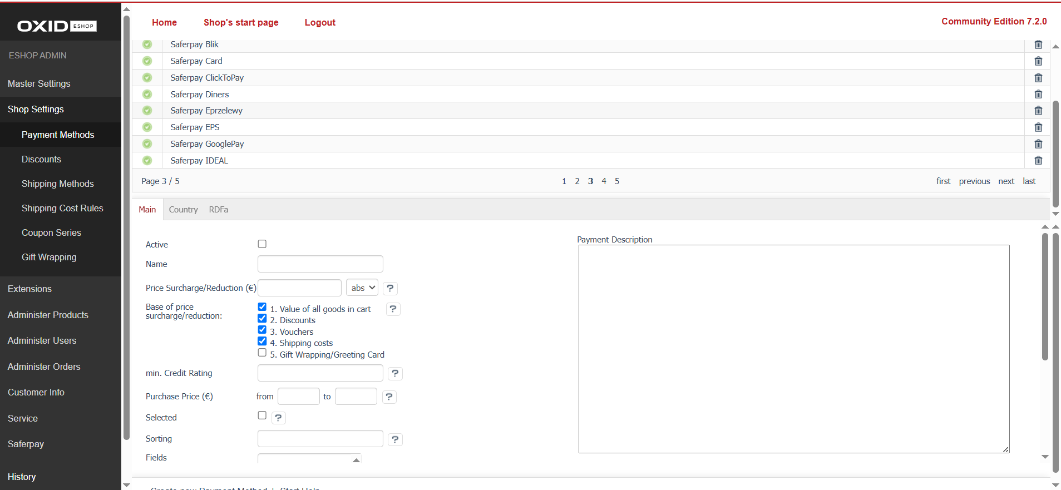Expand Administer Products menu
Image resolution: width=1061 pixels, height=490 pixels.
(x=48, y=315)
